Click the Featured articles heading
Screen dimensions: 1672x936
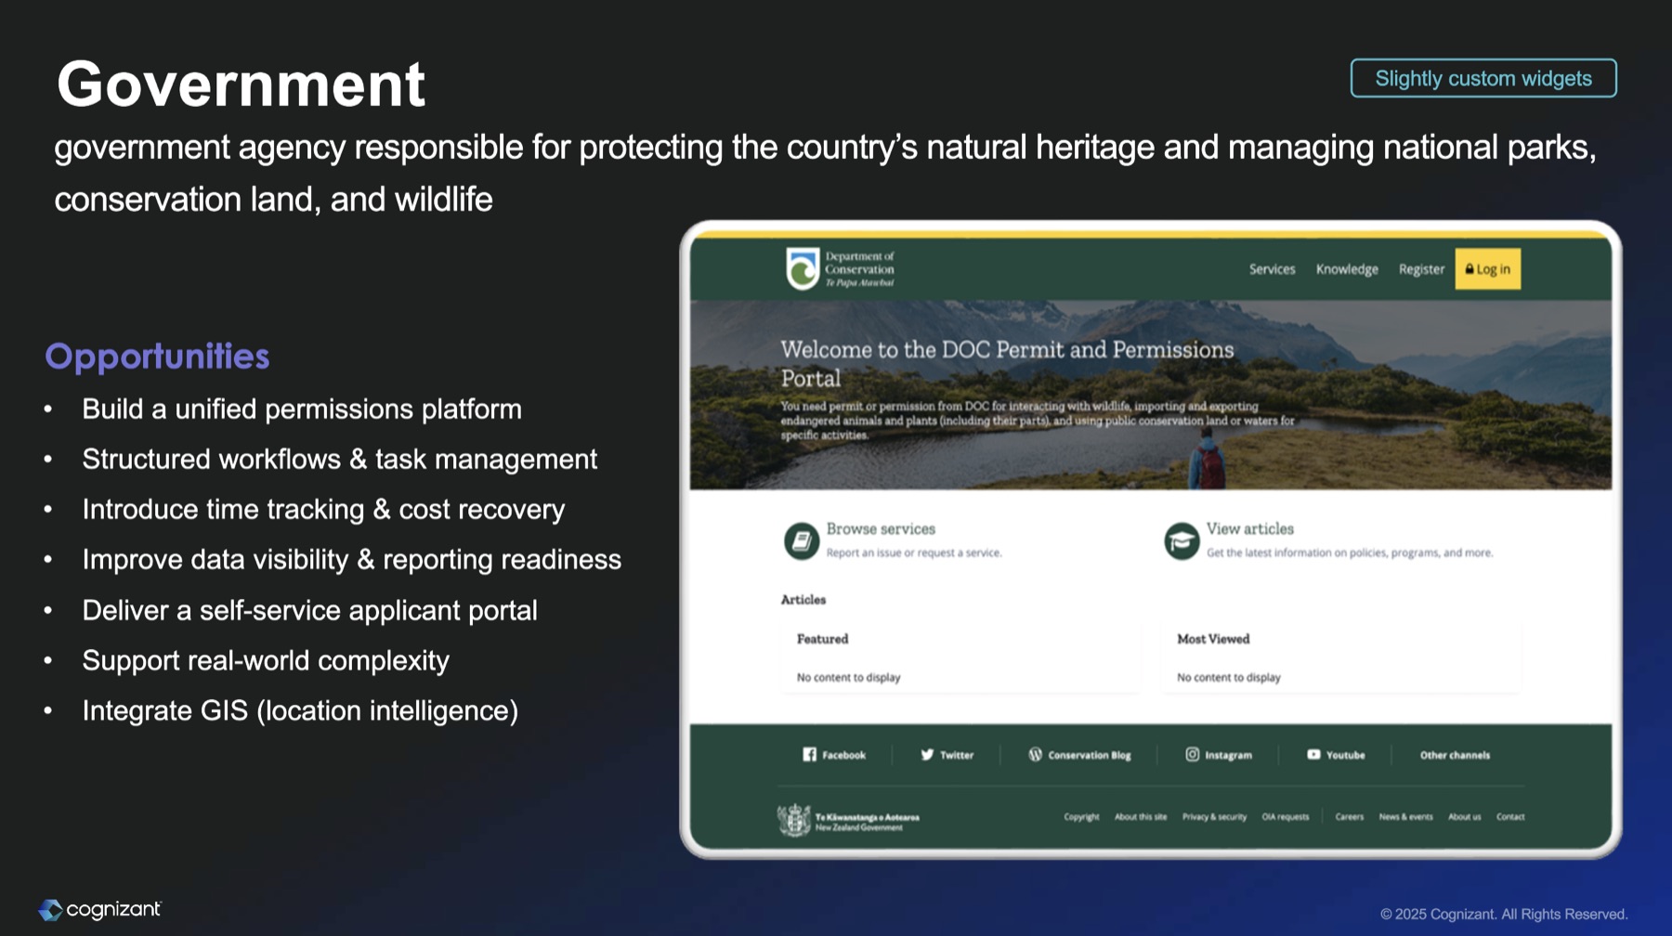click(822, 639)
